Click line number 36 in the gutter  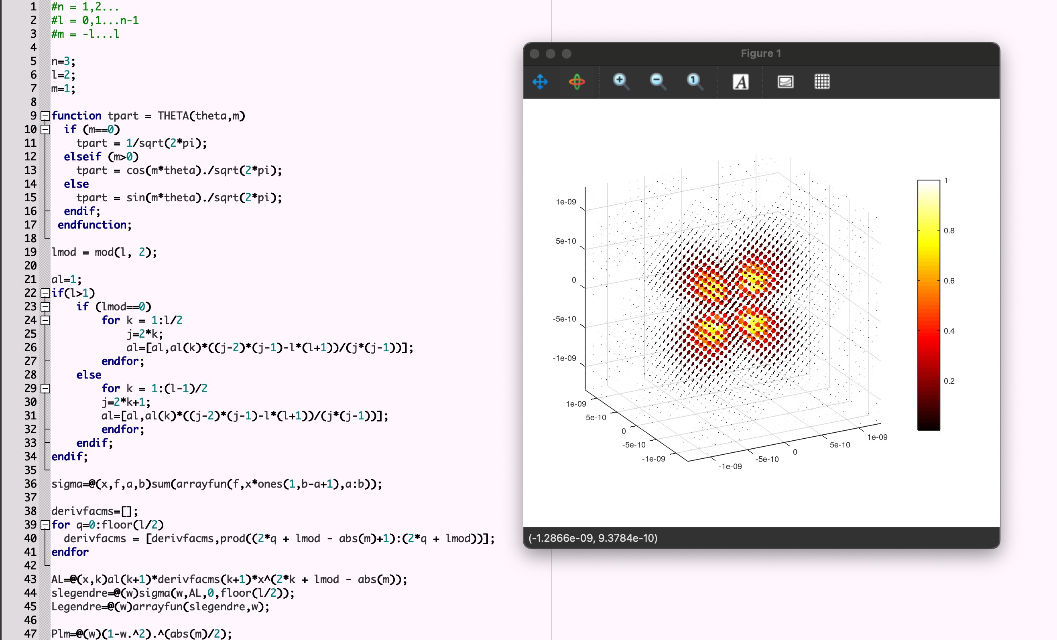[x=30, y=484]
